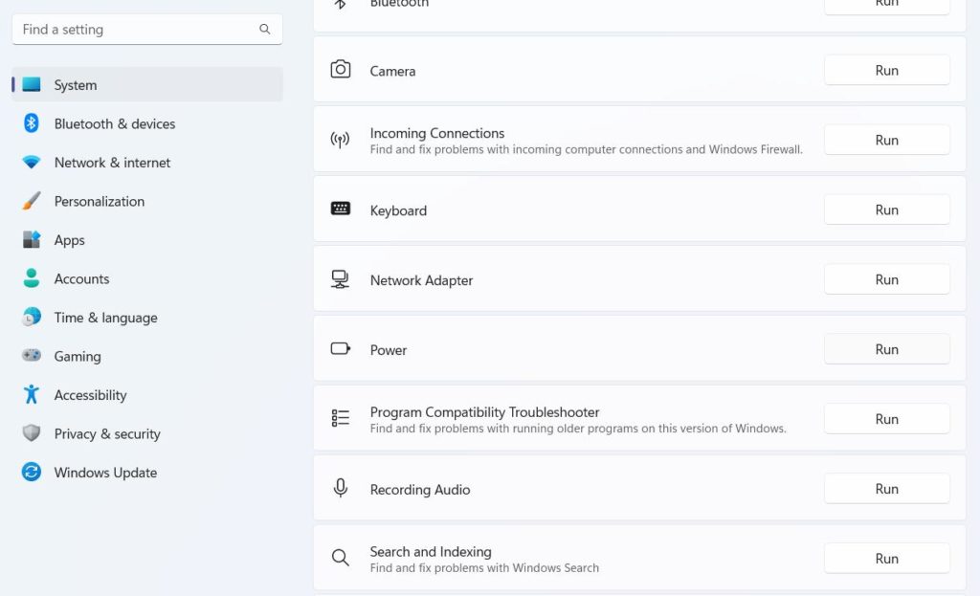Click the Recording Audio microphone icon
The image size is (980, 596).
[341, 488]
